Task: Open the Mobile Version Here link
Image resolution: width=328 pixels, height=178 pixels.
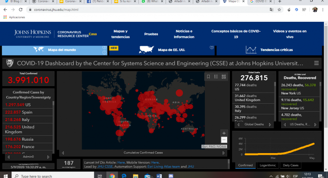Action: click(x=155, y=162)
